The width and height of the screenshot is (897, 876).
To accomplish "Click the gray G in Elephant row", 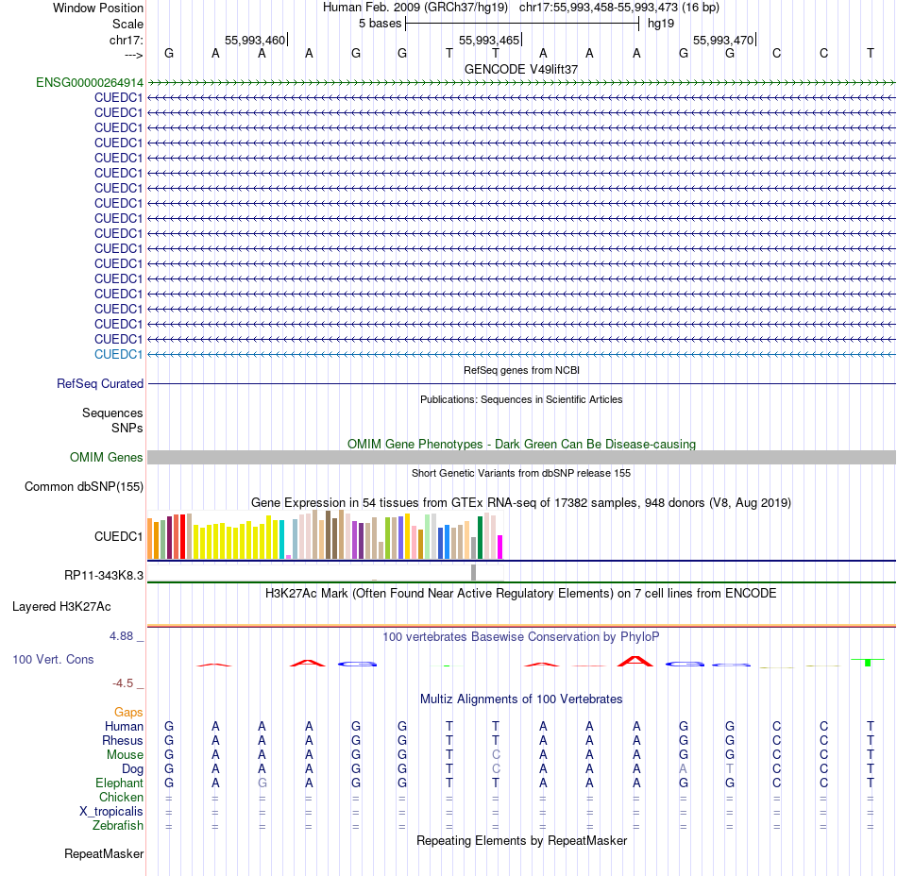I will click(x=262, y=783).
